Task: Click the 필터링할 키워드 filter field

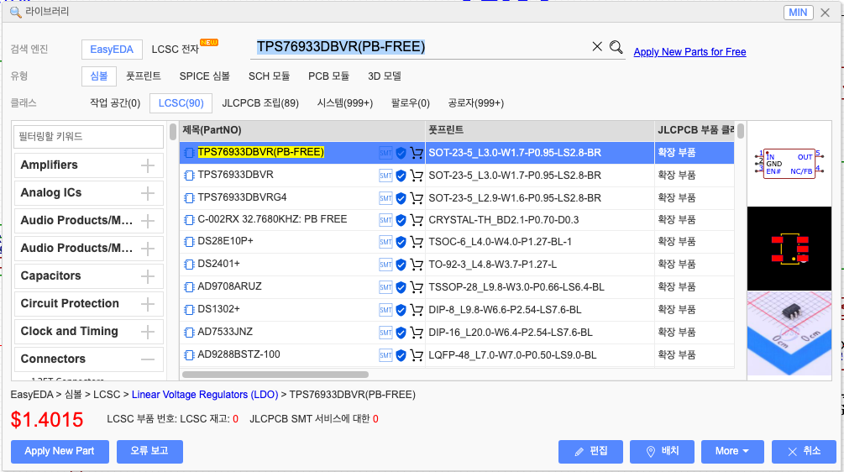Action: 88,137
